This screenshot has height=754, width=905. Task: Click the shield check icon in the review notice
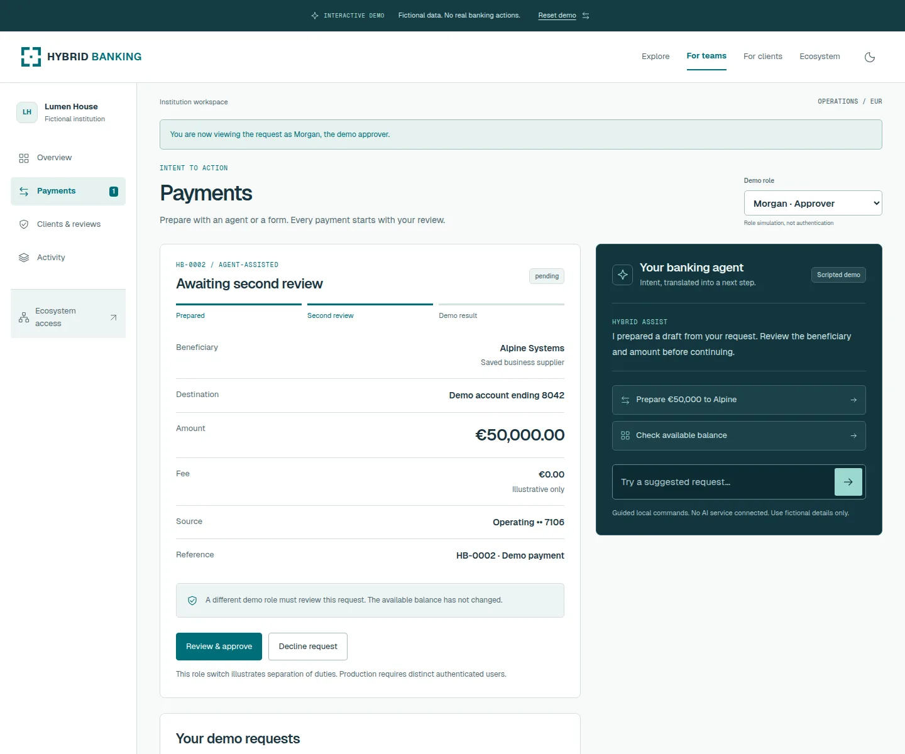[x=192, y=601]
